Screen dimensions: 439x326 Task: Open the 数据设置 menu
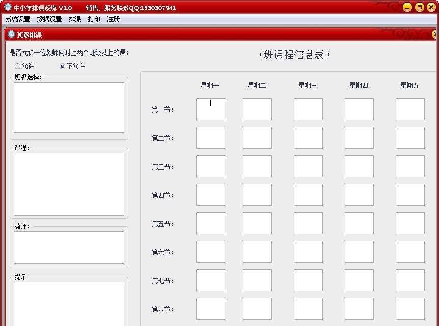tap(49, 19)
